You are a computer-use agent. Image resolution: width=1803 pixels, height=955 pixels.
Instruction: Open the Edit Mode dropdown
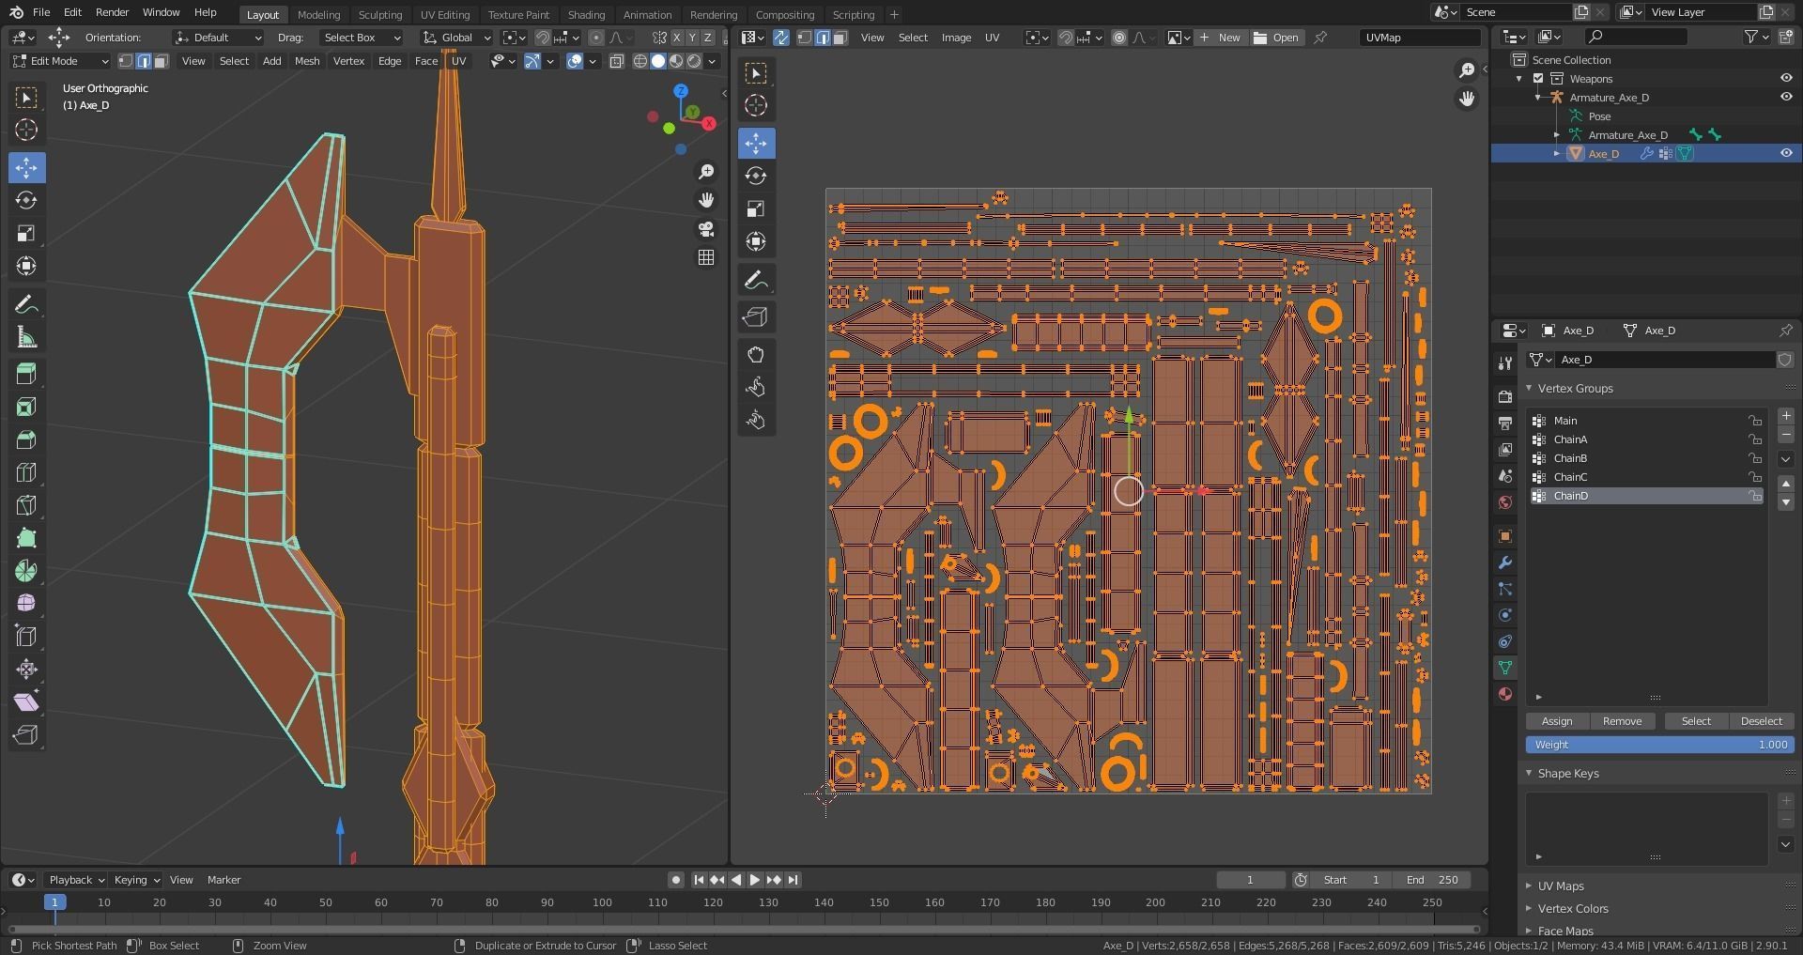tap(60, 61)
